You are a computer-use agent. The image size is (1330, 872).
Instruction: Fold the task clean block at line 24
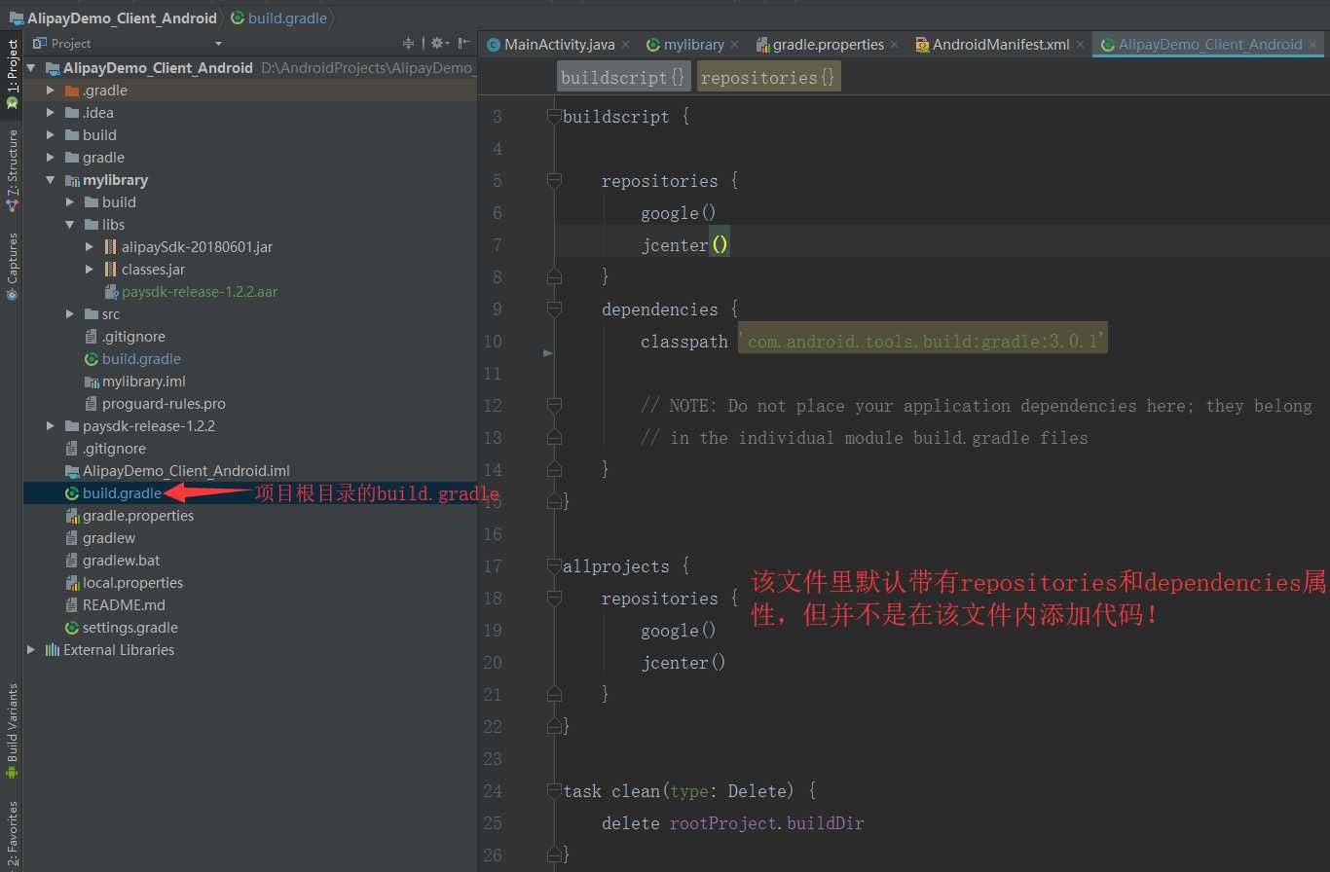[554, 791]
